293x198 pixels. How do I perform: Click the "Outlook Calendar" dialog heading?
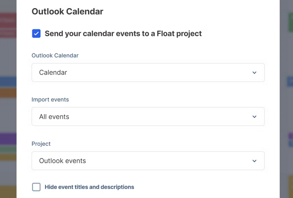tap(67, 11)
